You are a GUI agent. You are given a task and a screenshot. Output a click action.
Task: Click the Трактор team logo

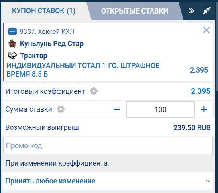(12, 56)
